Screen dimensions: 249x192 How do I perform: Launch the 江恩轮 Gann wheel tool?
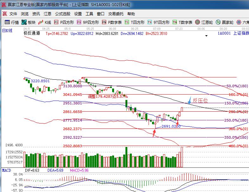coord(203,22)
